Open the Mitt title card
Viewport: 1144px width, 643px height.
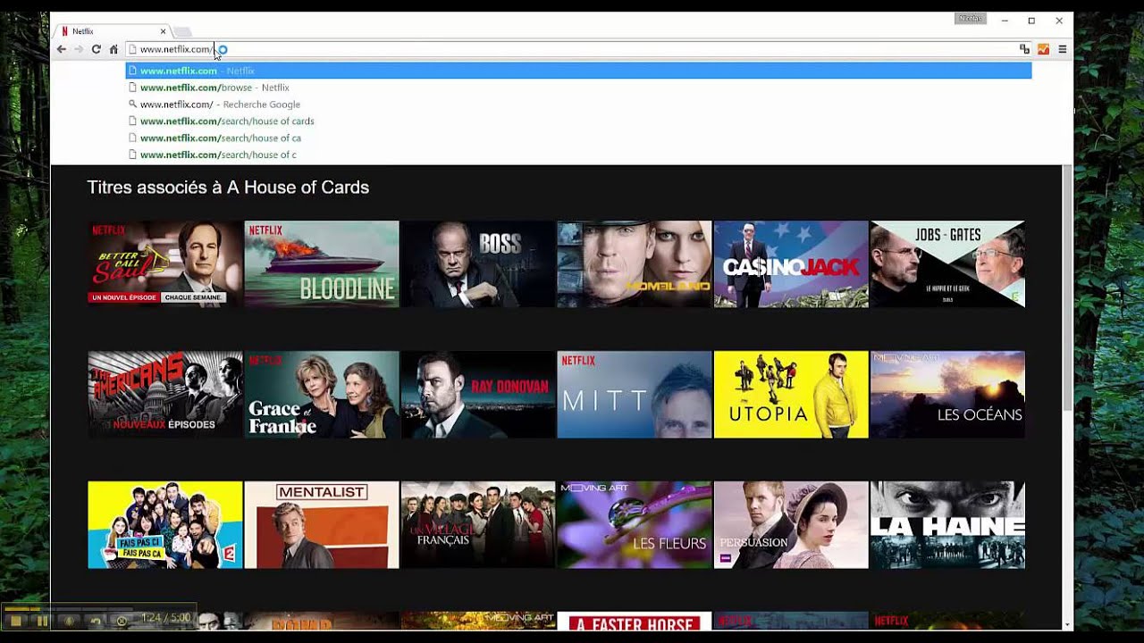[635, 395]
